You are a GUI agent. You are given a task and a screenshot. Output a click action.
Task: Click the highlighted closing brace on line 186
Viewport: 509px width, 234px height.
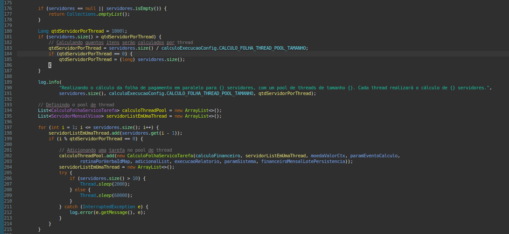[50, 65]
